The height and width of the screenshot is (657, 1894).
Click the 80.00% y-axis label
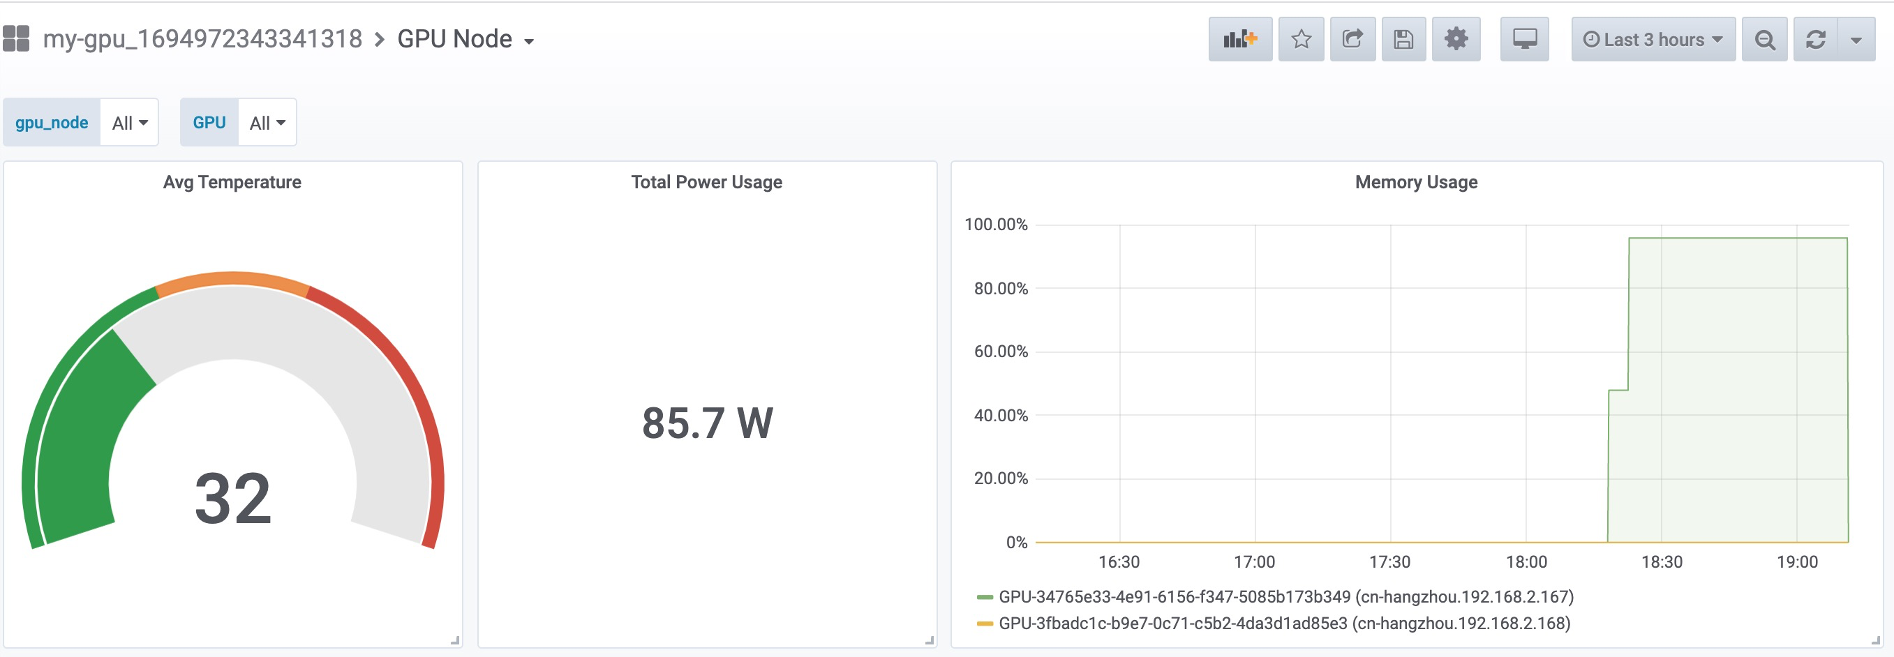pyautogui.click(x=1001, y=288)
